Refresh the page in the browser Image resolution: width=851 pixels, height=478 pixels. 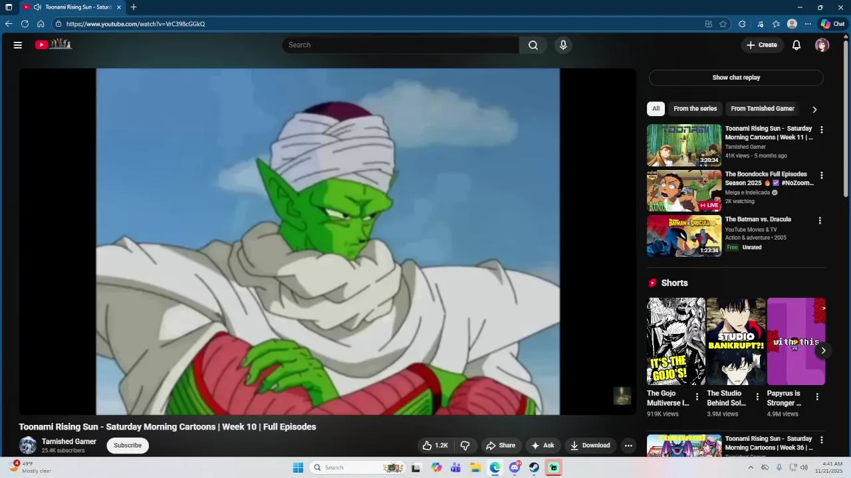25,24
